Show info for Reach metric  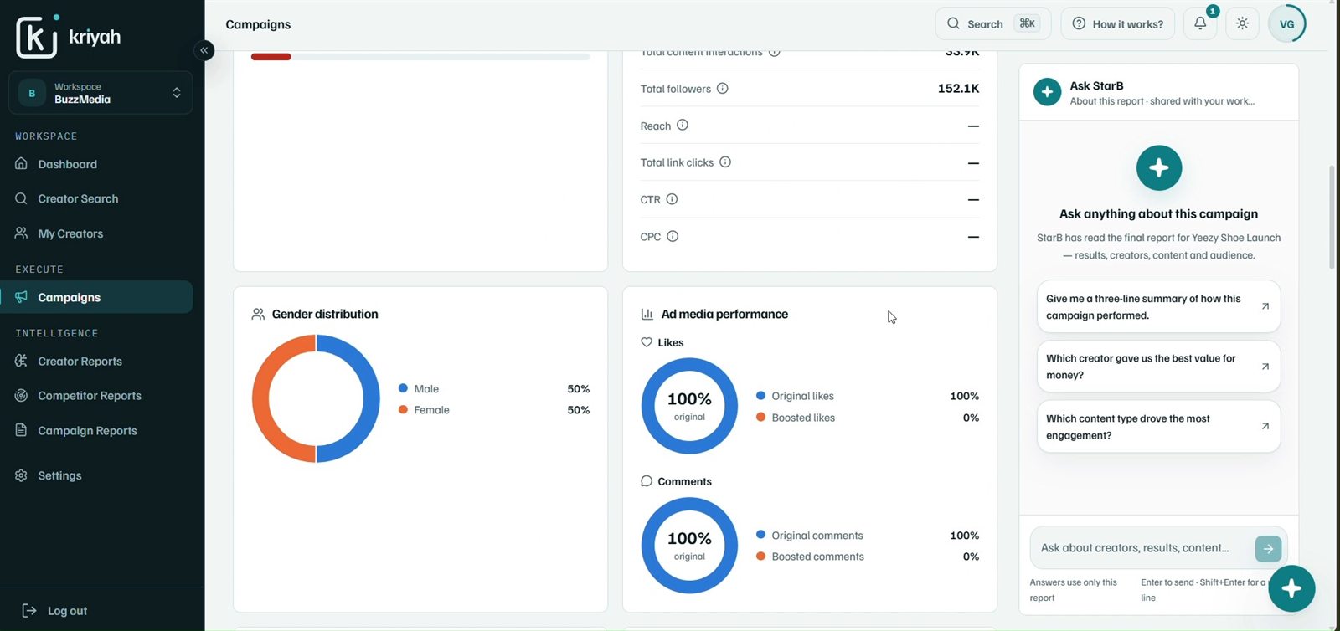pos(683,125)
